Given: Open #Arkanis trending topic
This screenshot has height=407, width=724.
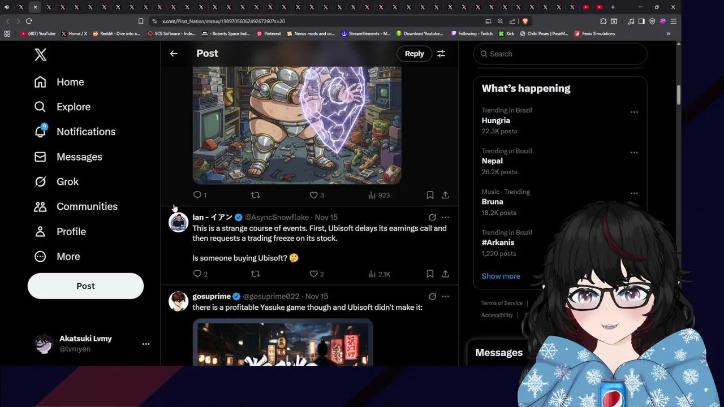Looking at the screenshot, I should click(x=498, y=243).
